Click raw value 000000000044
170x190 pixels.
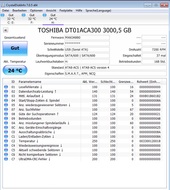pyautogui.click(x=150, y=91)
